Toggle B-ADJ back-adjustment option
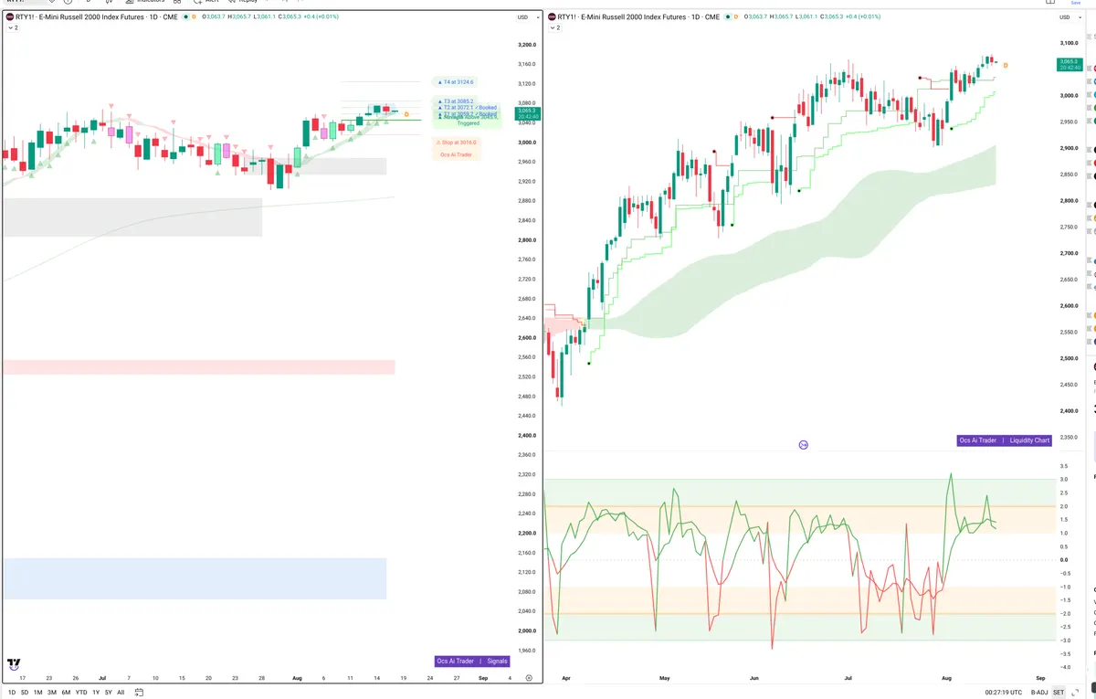This screenshot has height=699, width=1096. point(1039,693)
